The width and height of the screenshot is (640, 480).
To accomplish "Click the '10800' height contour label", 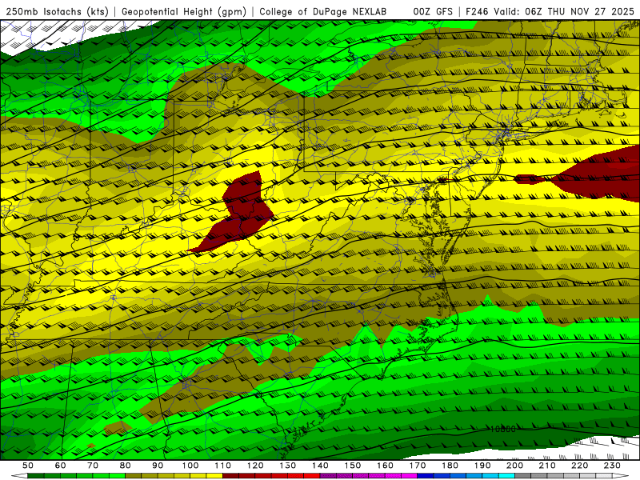I will 502,429.
